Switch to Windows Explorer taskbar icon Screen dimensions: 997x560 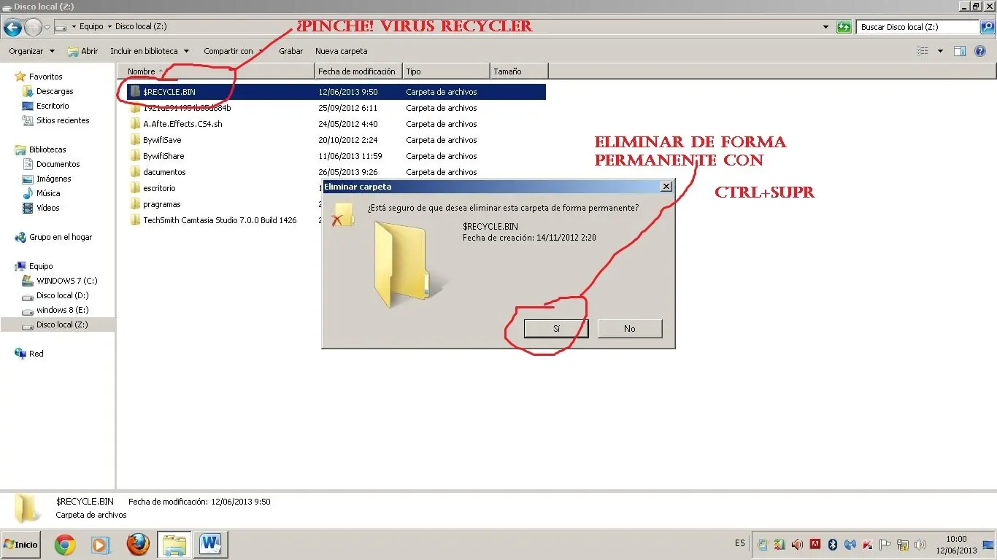point(174,545)
